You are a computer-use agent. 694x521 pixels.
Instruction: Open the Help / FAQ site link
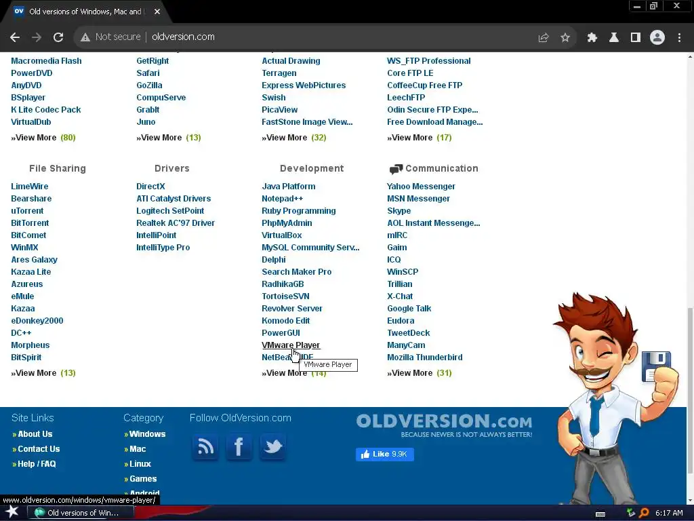[37, 464]
